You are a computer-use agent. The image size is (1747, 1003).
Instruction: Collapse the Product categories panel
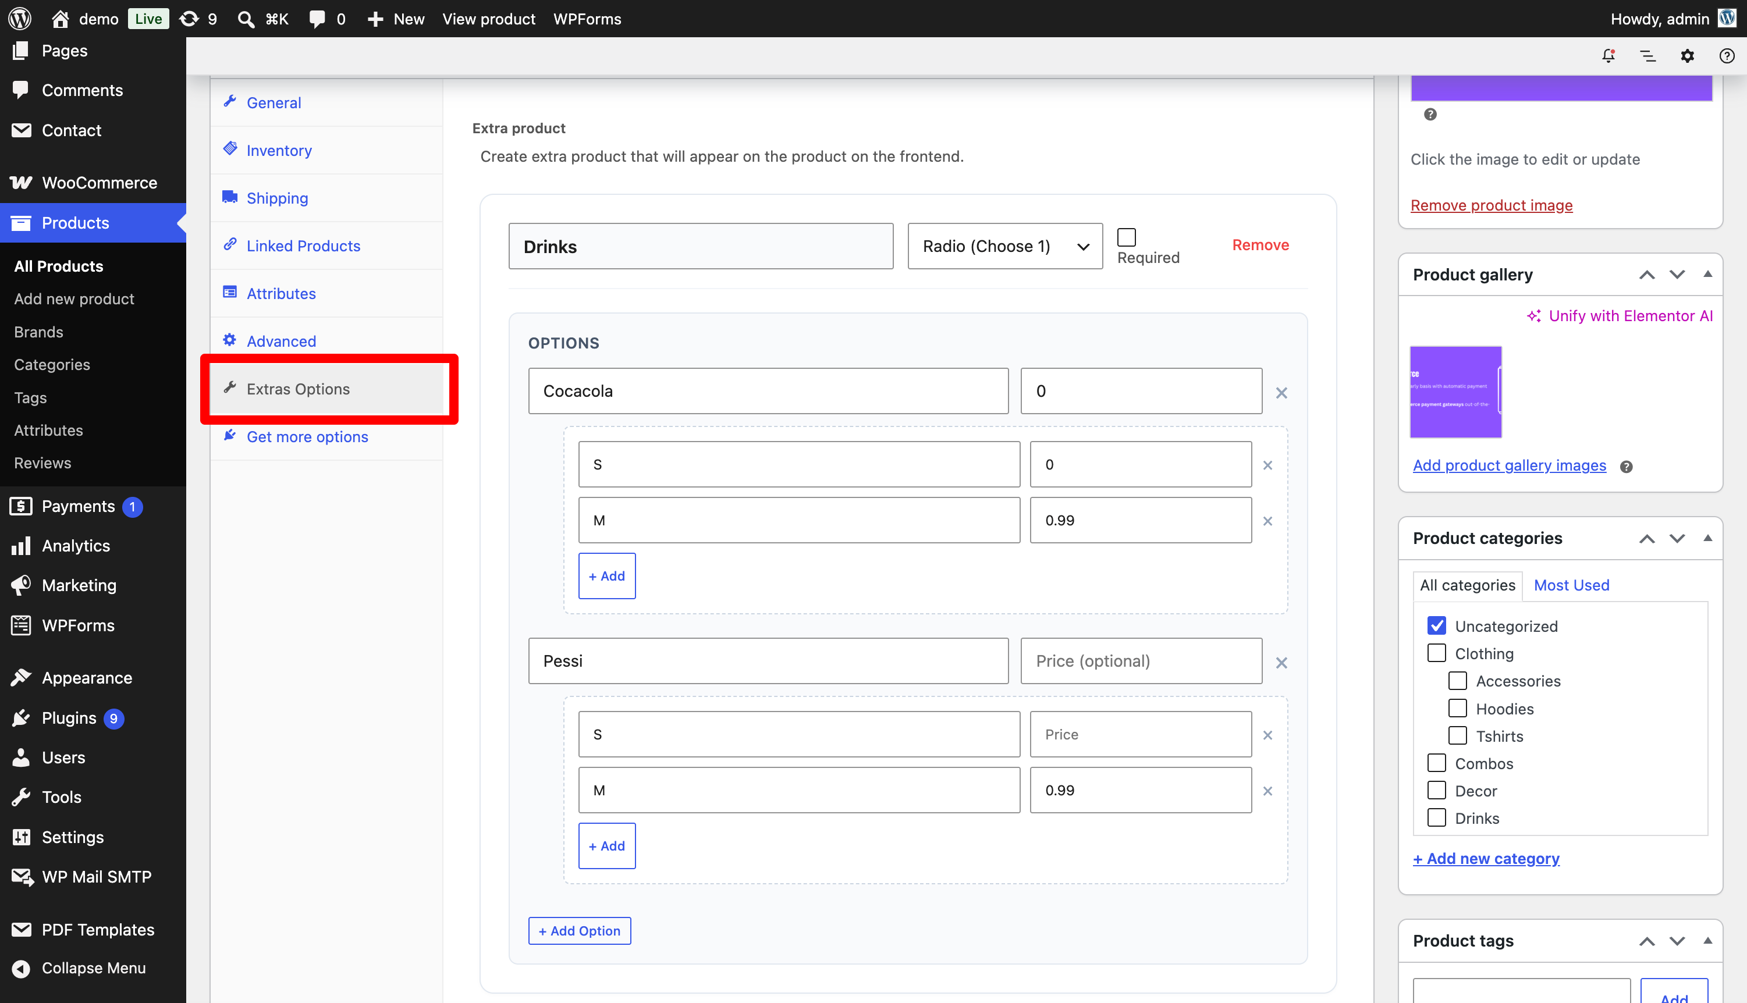(x=1707, y=538)
